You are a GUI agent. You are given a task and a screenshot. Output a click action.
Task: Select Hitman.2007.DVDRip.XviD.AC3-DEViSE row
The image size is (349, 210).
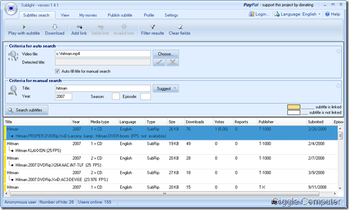[x=170, y=176]
